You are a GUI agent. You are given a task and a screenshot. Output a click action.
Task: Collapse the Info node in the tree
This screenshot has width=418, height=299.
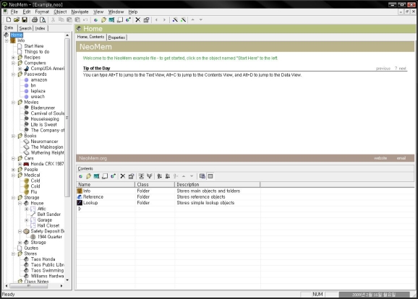click(7, 40)
